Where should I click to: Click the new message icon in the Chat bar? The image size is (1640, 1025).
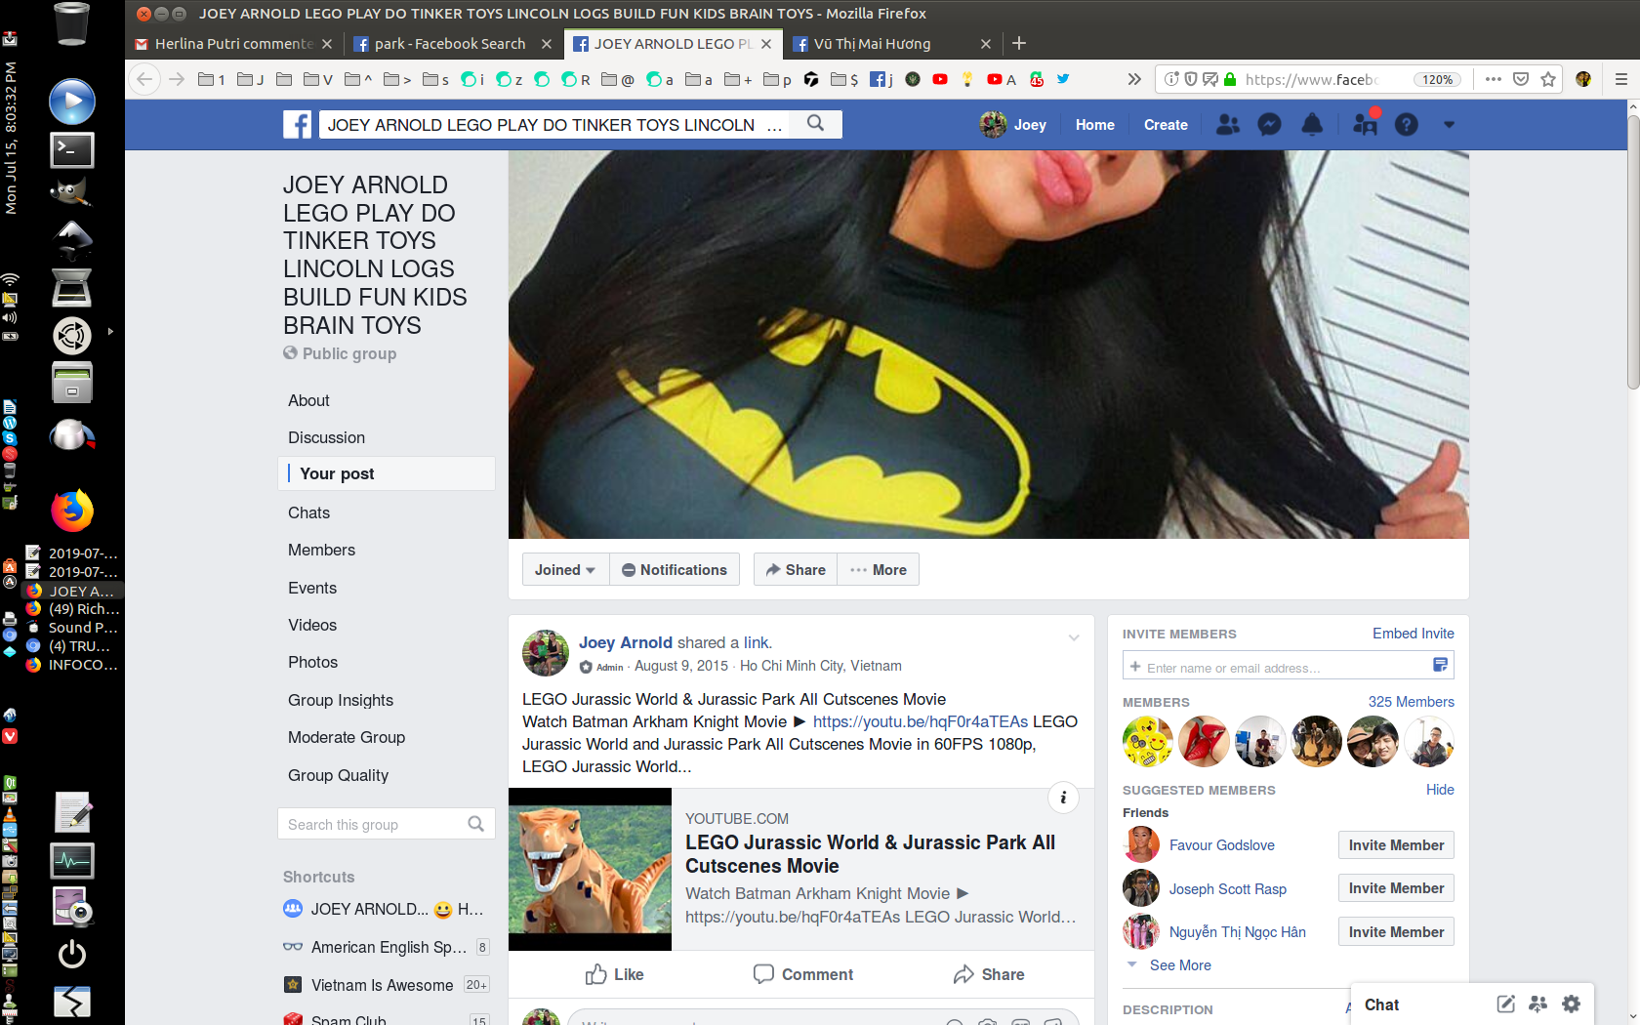pyautogui.click(x=1506, y=1004)
